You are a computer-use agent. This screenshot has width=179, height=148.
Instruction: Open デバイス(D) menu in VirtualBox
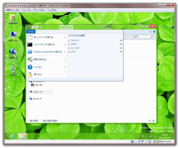pyautogui.click(x=39, y=10)
